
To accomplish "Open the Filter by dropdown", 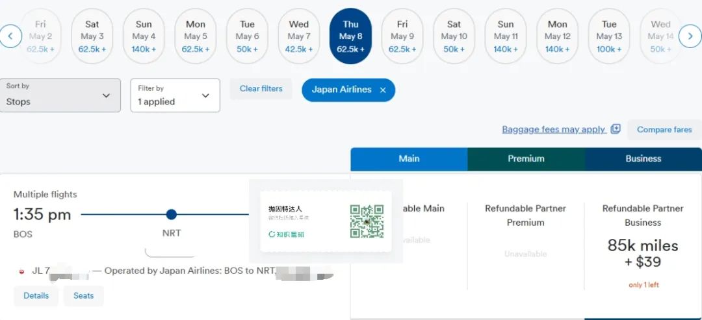I will [x=175, y=95].
